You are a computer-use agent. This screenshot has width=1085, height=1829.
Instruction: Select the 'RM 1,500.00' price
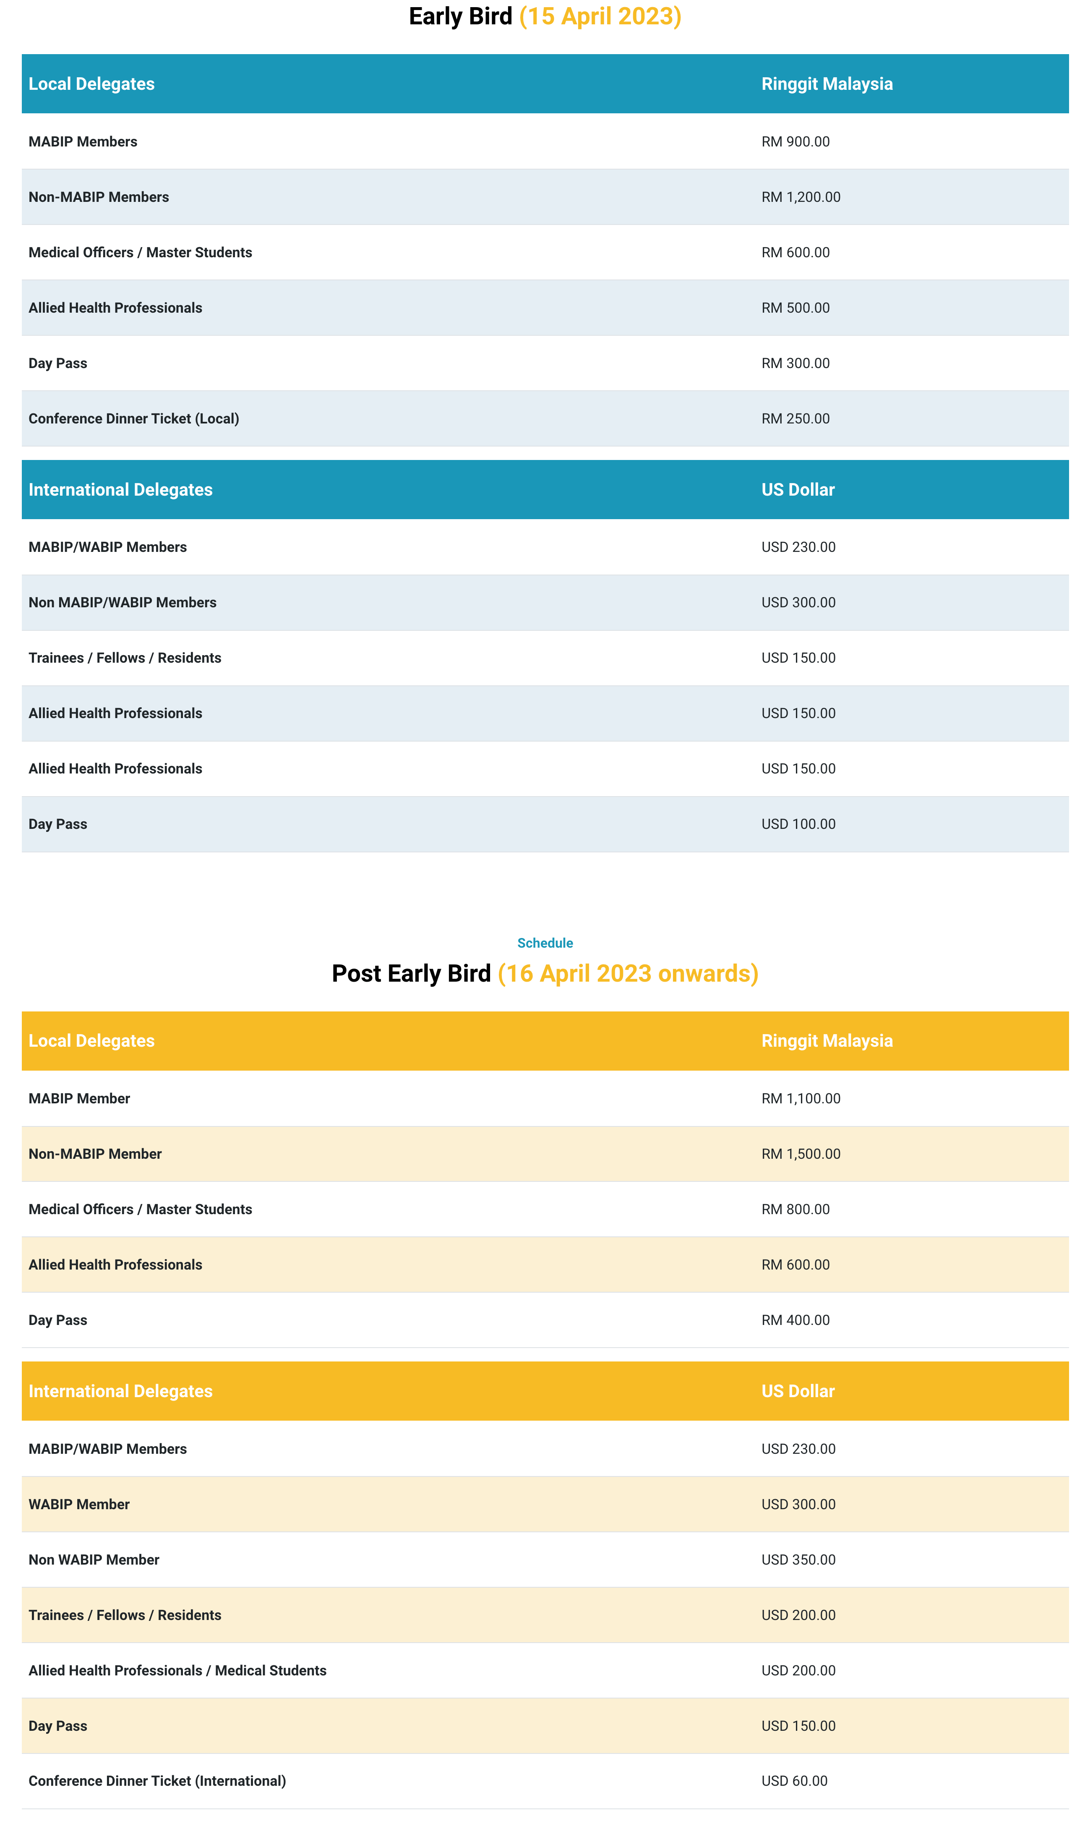click(x=801, y=1154)
